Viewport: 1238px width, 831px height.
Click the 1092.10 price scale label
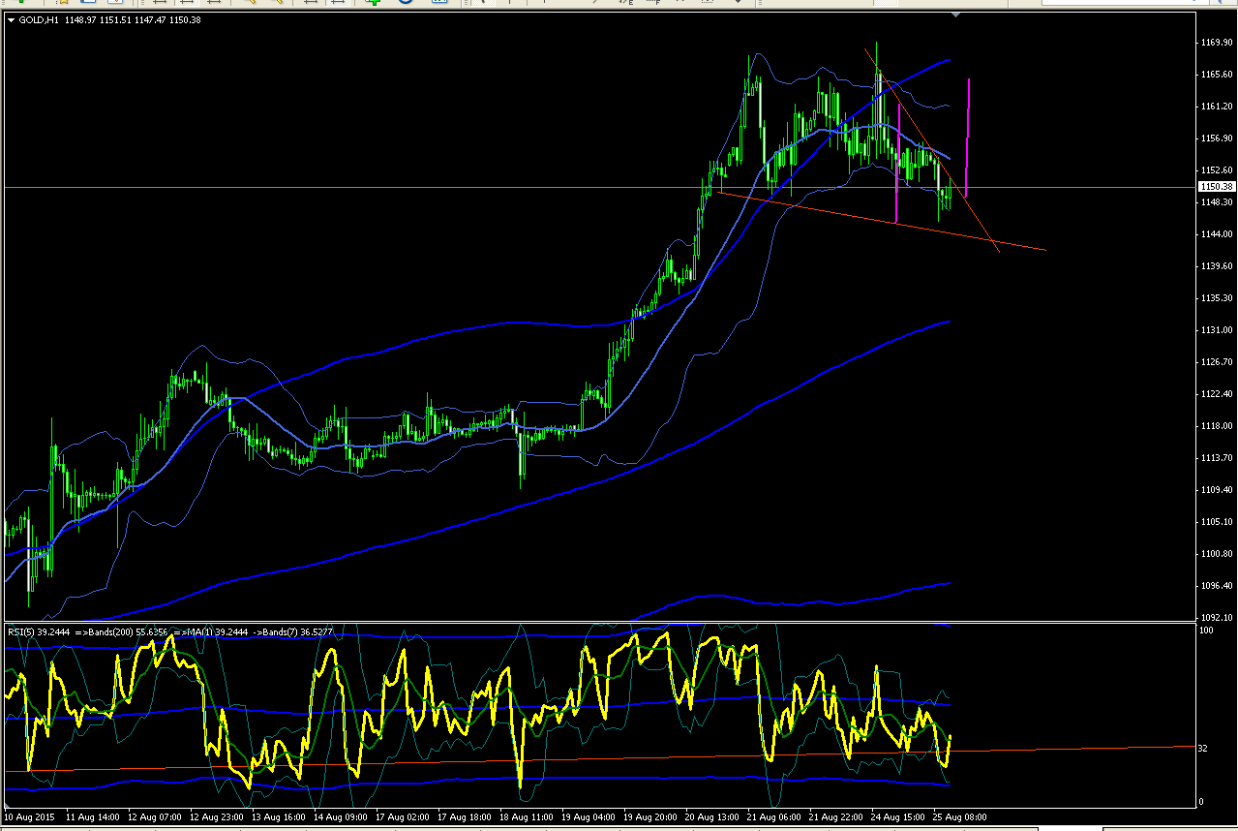click(1216, 618)
